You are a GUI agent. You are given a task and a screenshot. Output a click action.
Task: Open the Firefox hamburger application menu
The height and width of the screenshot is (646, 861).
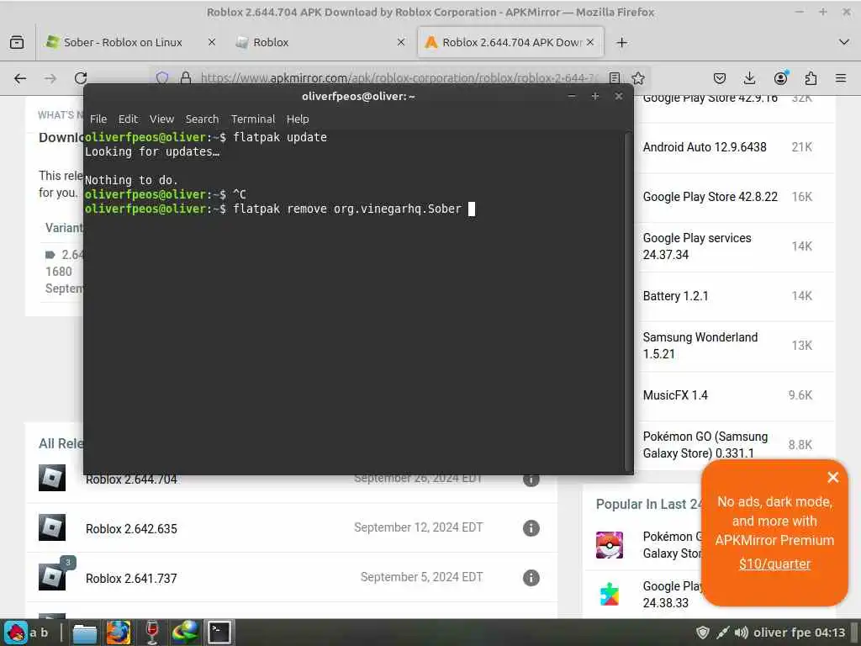click(841, 78)
